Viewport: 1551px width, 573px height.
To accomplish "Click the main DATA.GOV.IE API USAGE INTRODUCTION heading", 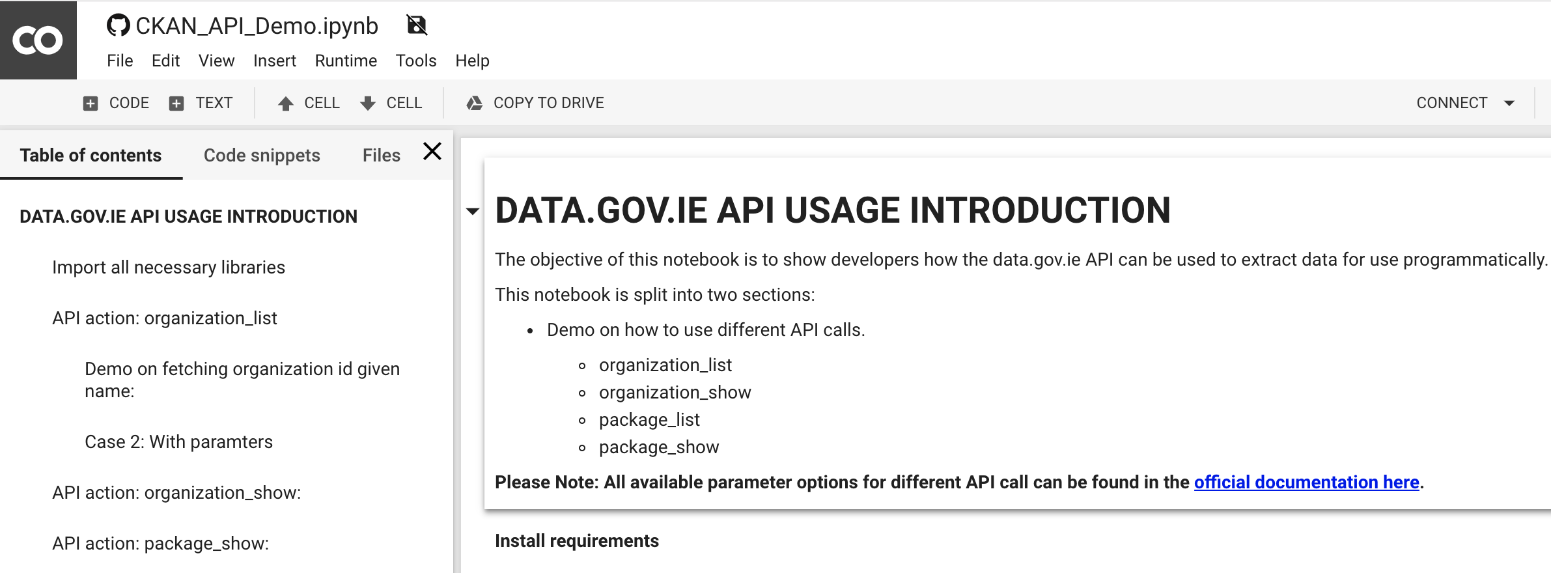I will tap(833, 210).
